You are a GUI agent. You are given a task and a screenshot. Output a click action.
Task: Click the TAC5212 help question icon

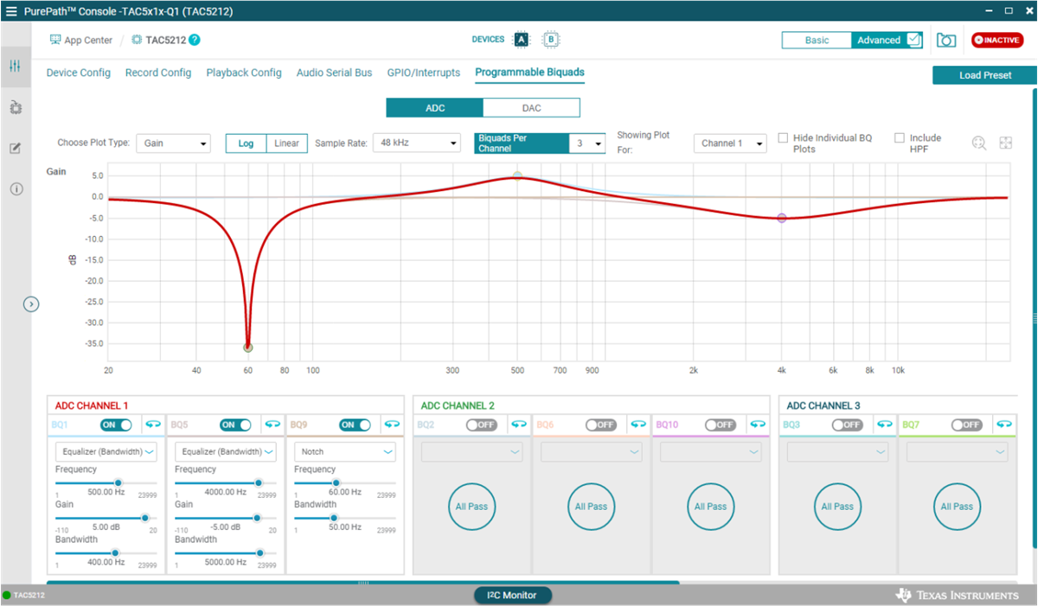195,40
